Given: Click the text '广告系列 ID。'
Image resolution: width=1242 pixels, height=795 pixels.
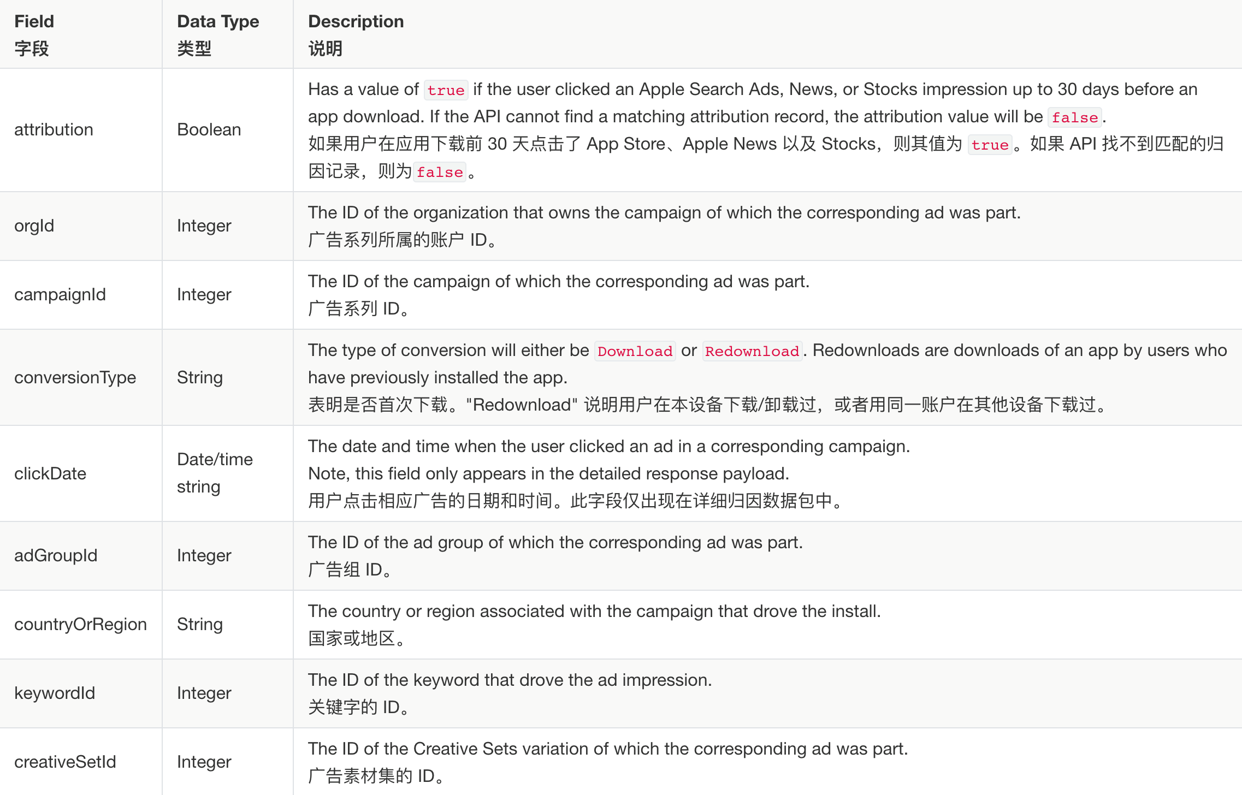Looking at the screenshot, I should [x=358, y=309].
